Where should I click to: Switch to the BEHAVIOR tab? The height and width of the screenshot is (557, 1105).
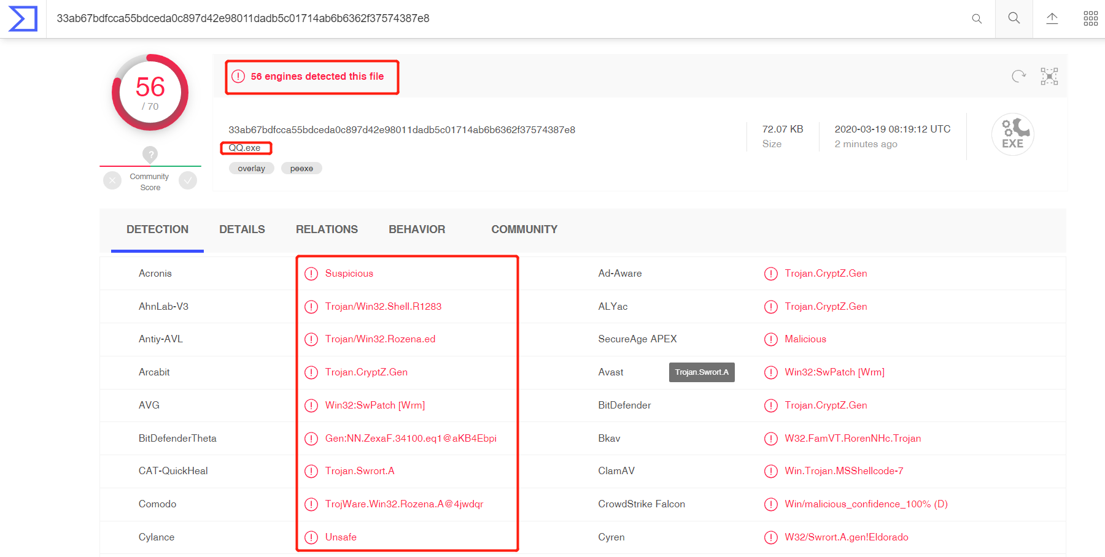point(417,229)
